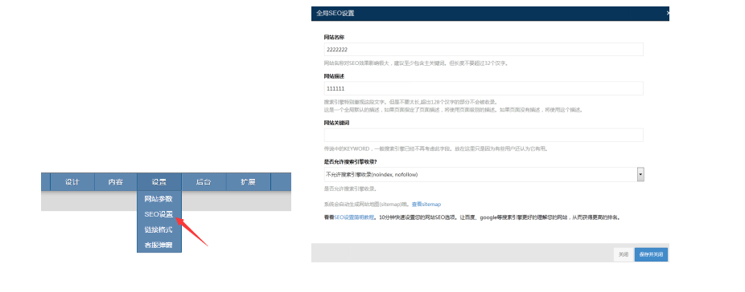
Task: Click the 网站名称 input containing 2222222
Action: tap(484, 49)
